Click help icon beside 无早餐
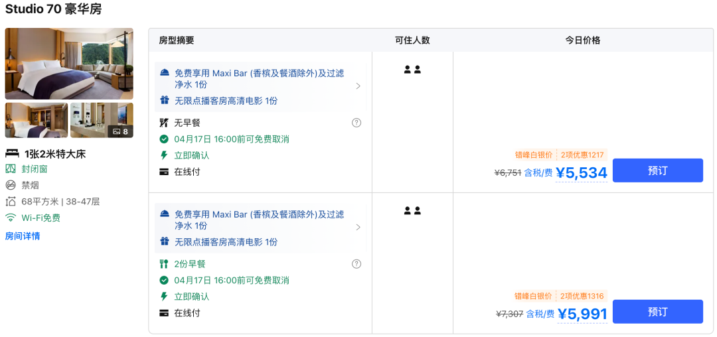Image resolution: width=717 pixels, height=337 pixels. pyautogui.click(x=357, y=123)
